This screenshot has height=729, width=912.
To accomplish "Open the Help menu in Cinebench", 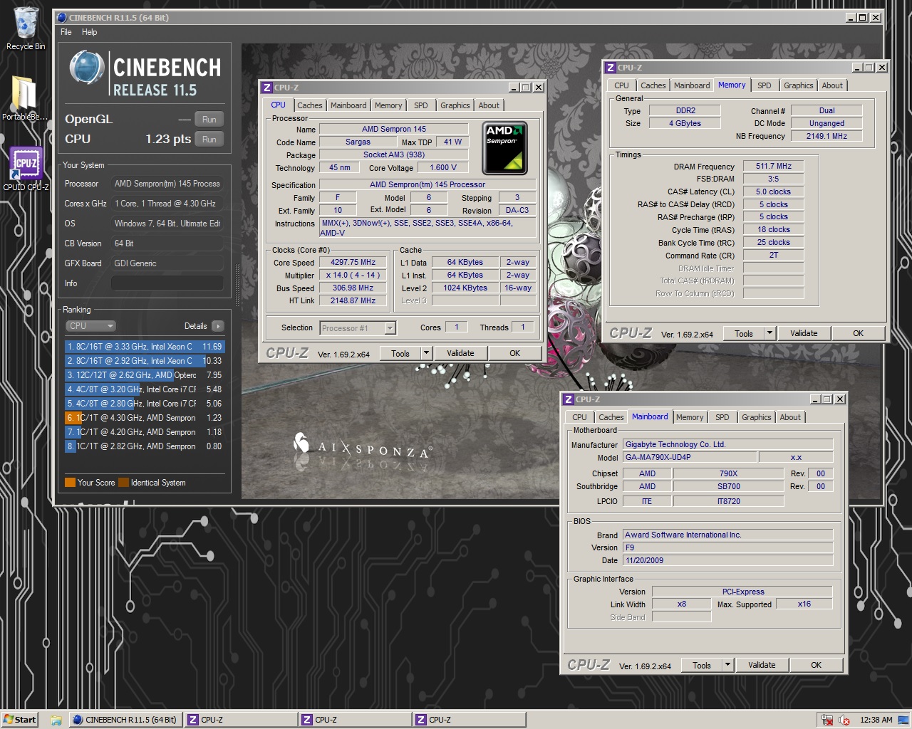I will [x=89, y=32].
